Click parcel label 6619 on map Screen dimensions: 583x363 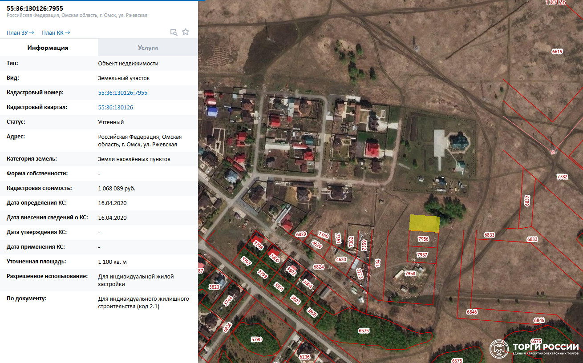[x=557, y=52]
